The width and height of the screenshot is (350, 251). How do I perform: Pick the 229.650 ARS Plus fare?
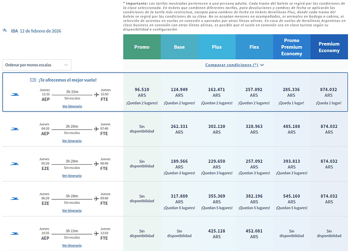217,164
